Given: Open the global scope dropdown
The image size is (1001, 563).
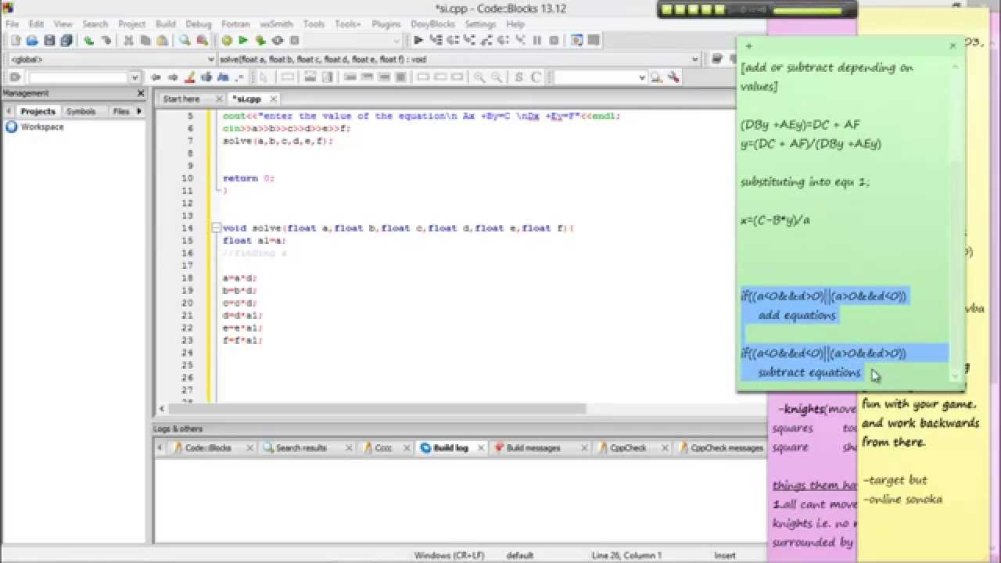Looking at the screenshot, I should click(211, 59).
